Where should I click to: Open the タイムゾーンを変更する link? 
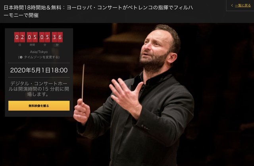(42, 57)
